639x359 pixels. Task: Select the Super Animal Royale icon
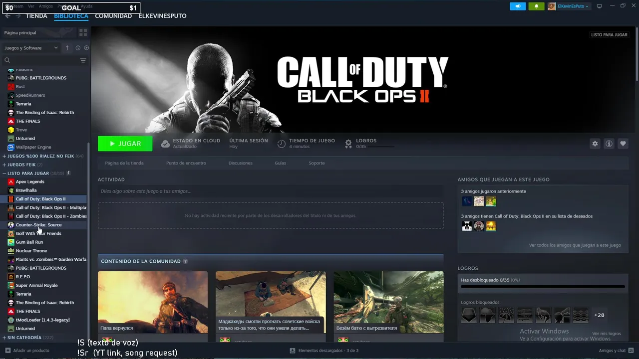[x=11, y=285]
